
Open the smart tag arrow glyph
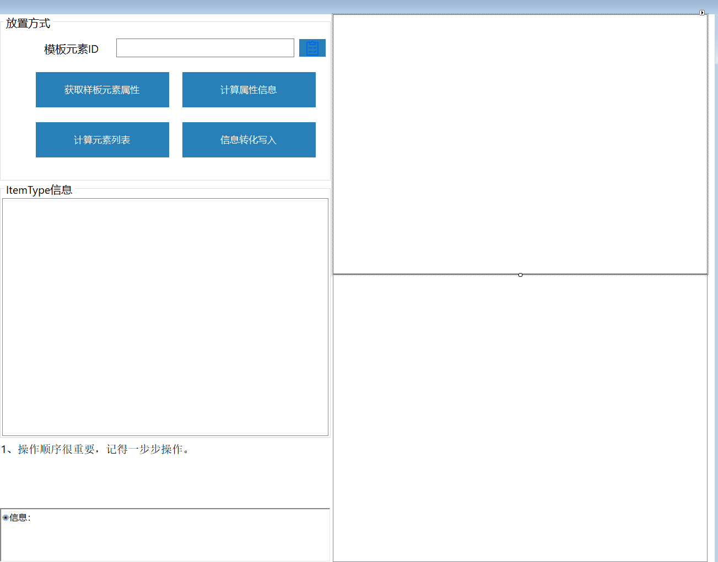[702, 13]
